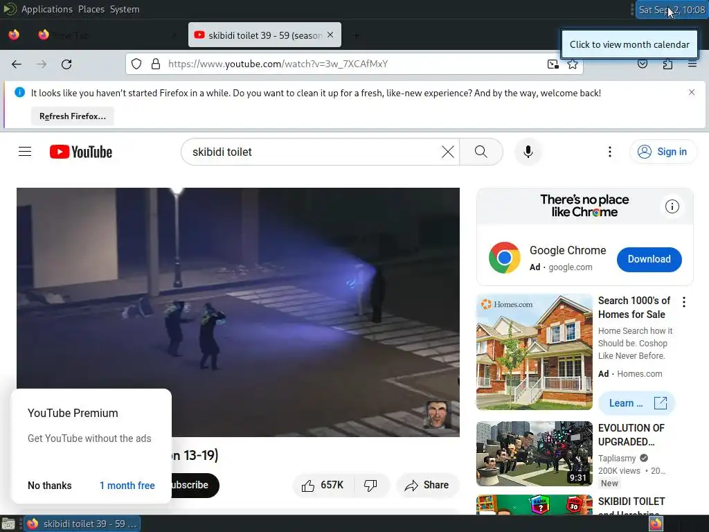Open Tapliasmy channel name
The height and width of the screenshot is (532, 709).
(x=617, y=459)
